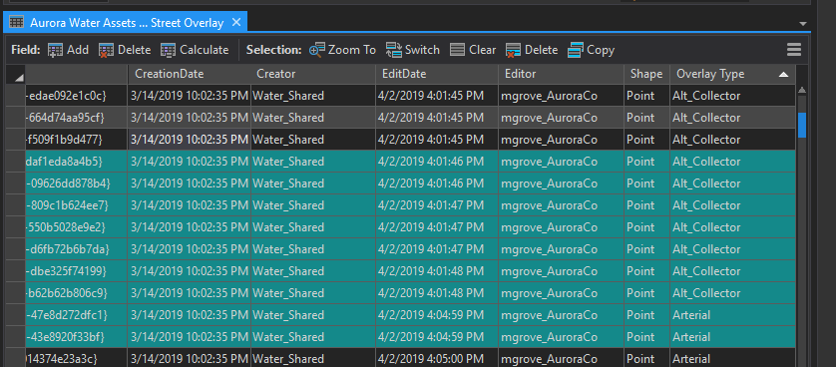This screenshot has width=836, height=367.
Task: Click the Shape column header
Action: pos(646,75)
